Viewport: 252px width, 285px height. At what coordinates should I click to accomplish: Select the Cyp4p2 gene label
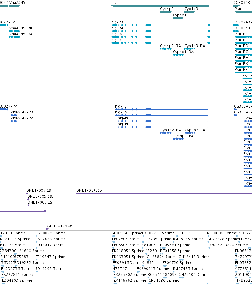(x=167, y=9)
